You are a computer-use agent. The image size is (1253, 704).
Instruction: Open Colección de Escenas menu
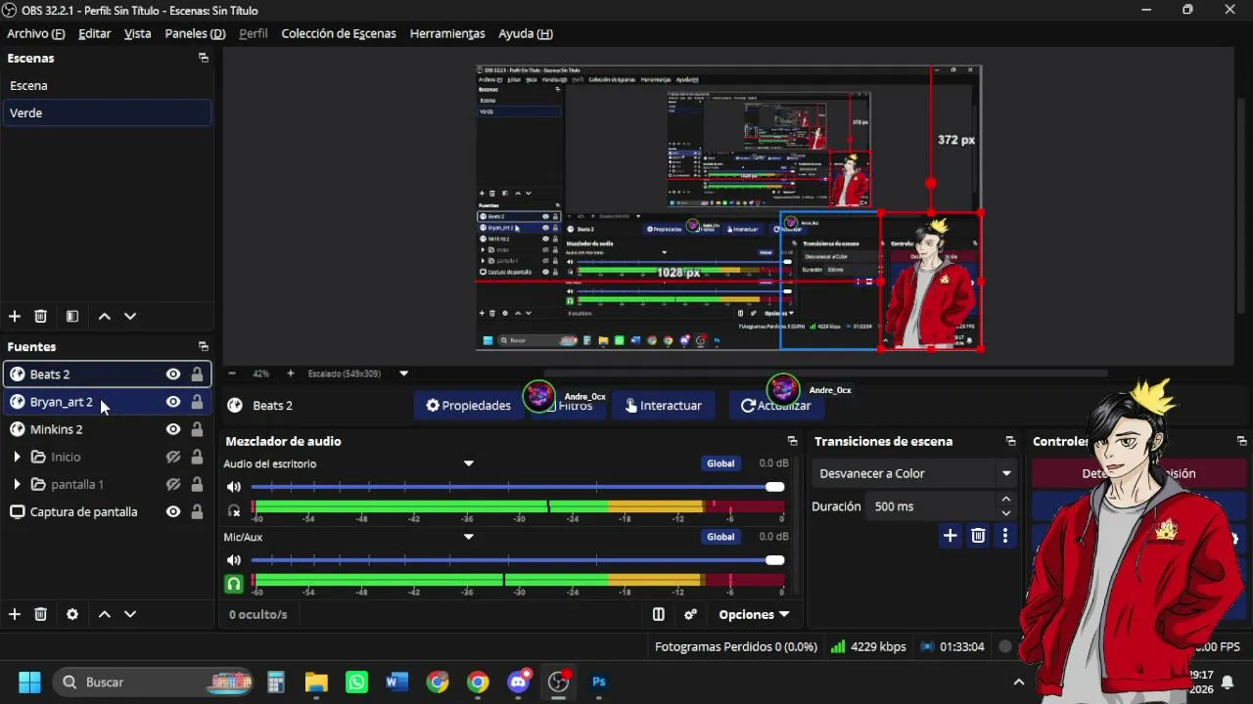(339, 33)
